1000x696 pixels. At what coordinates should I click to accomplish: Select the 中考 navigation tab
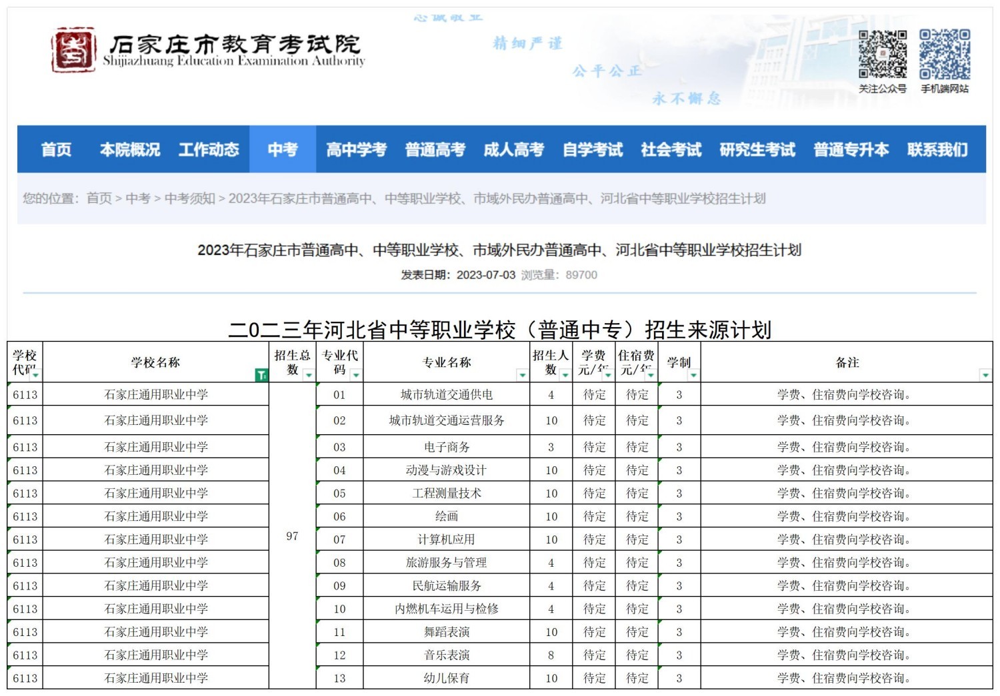(x=282, y=150)
